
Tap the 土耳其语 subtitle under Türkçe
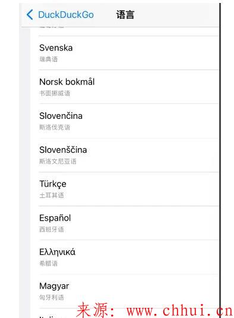(x=52, y=196)
